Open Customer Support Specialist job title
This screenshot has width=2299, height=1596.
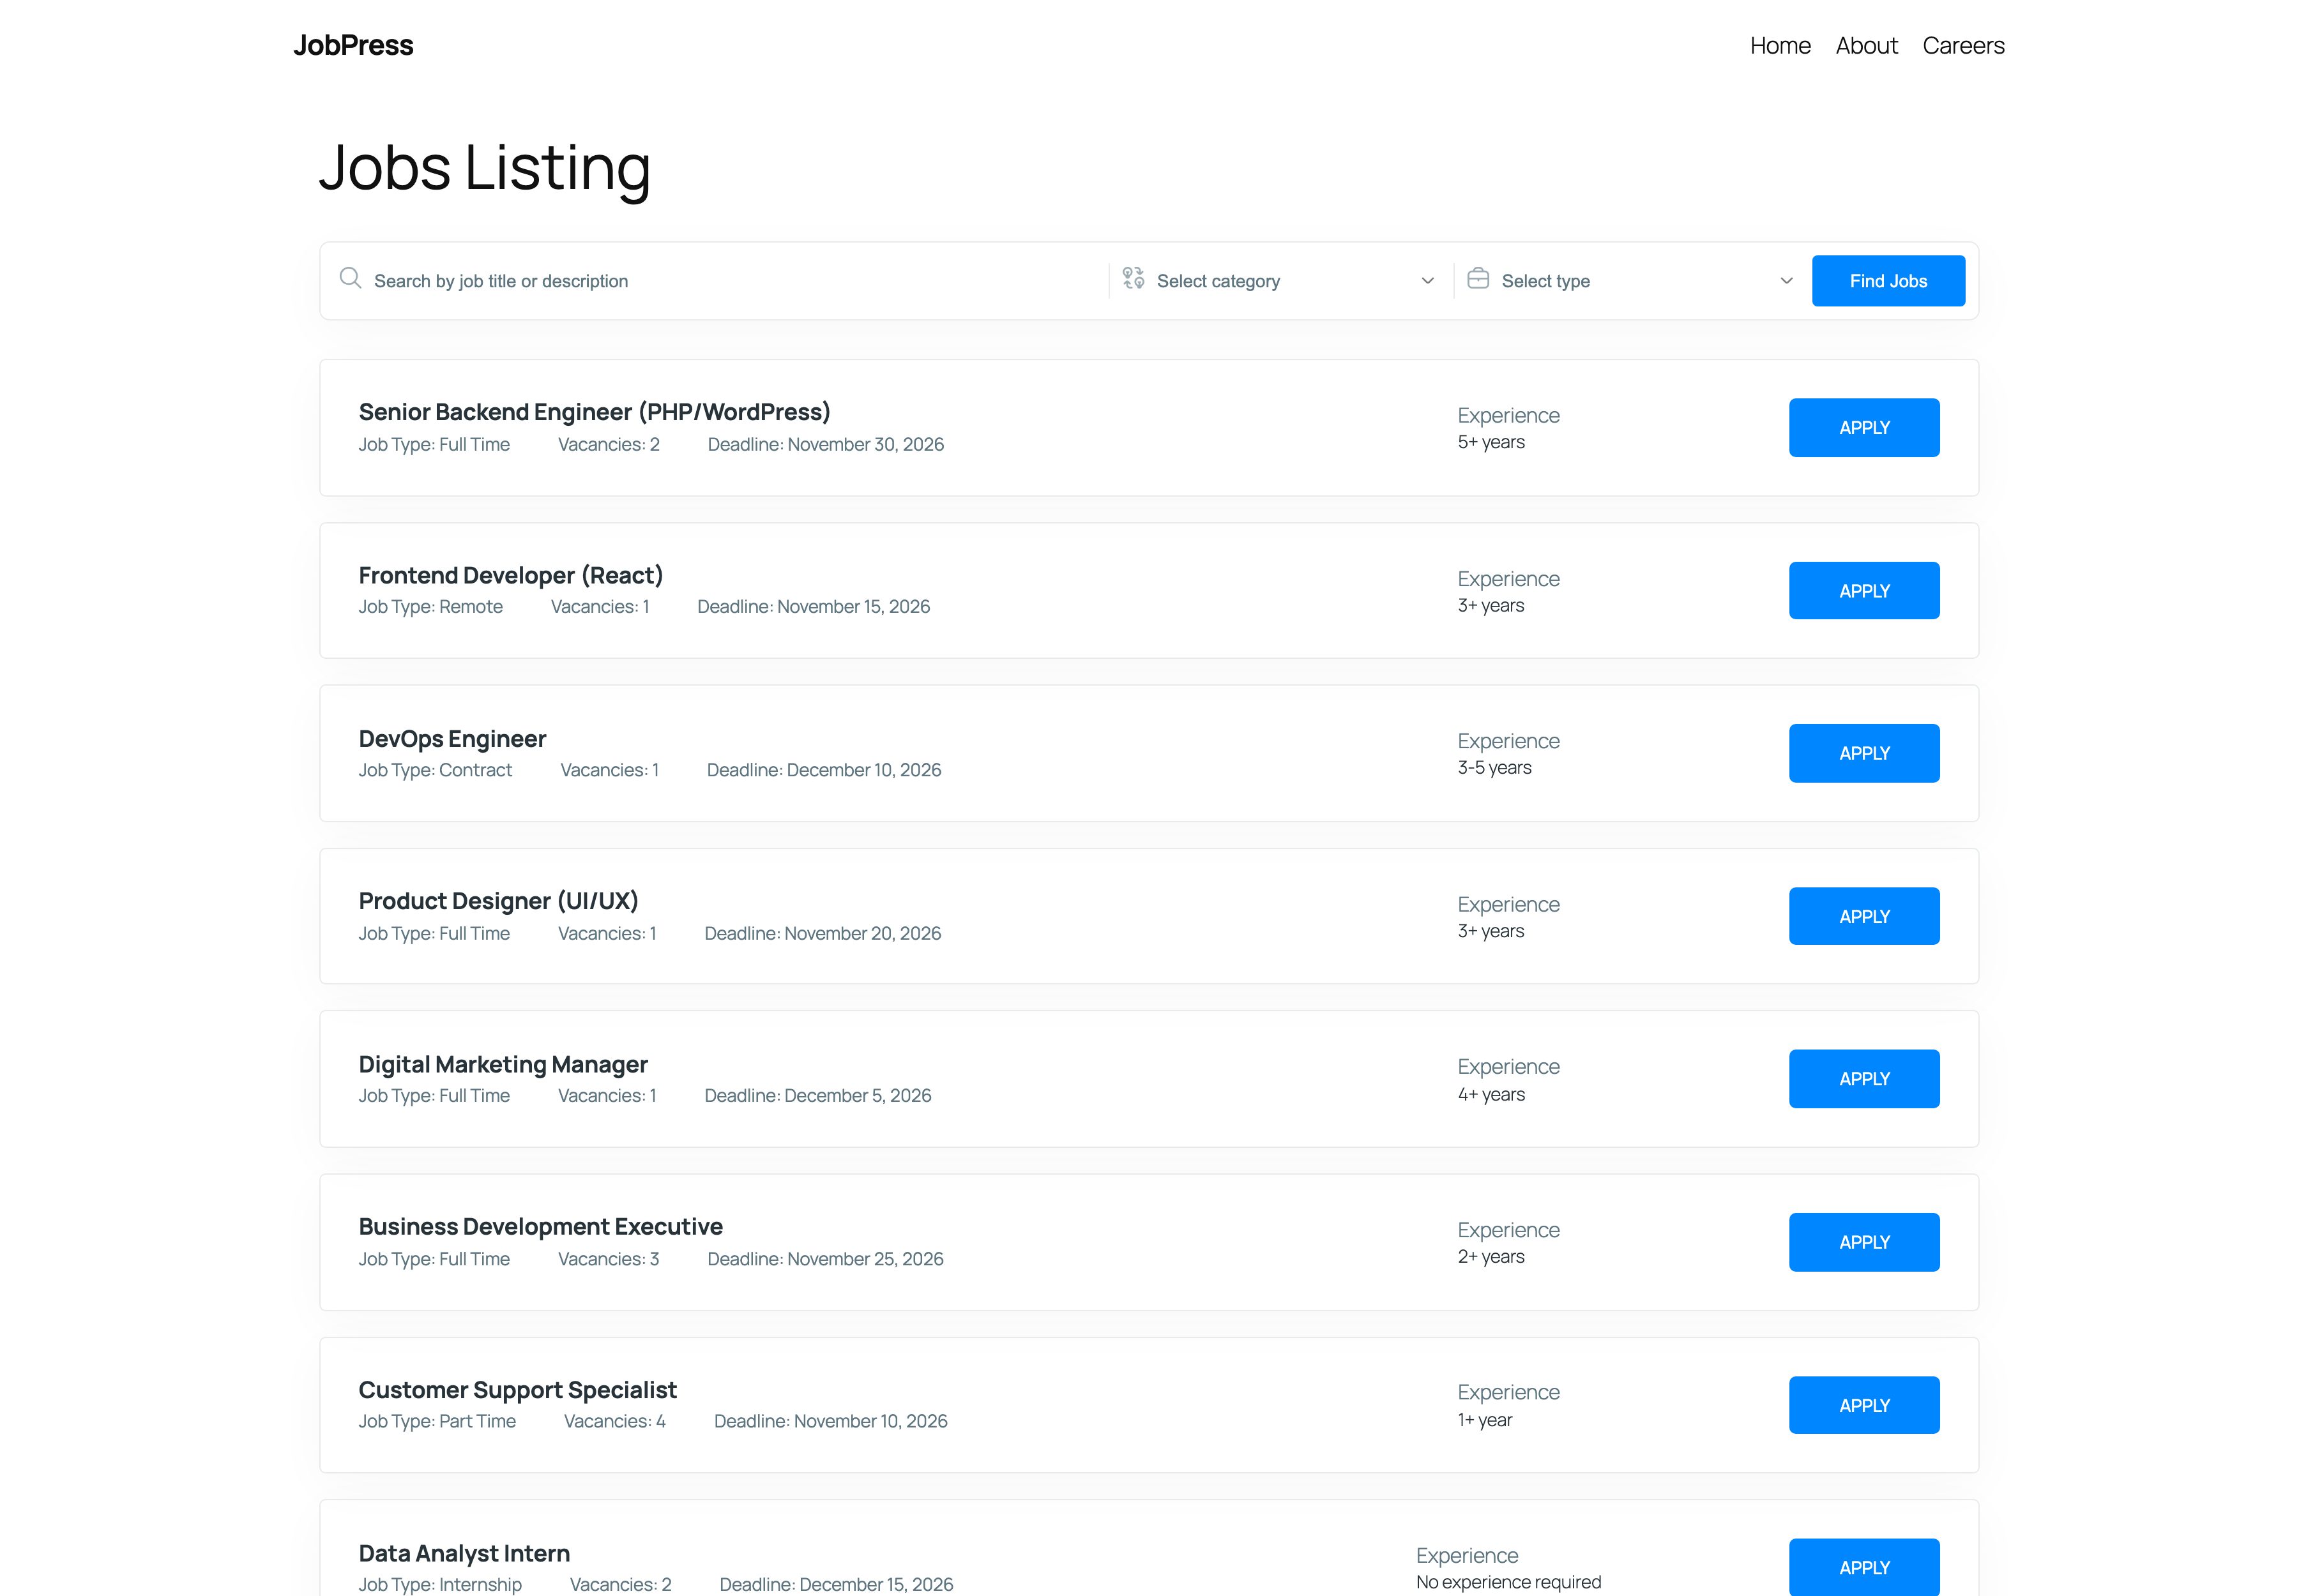coord(517,1390)
